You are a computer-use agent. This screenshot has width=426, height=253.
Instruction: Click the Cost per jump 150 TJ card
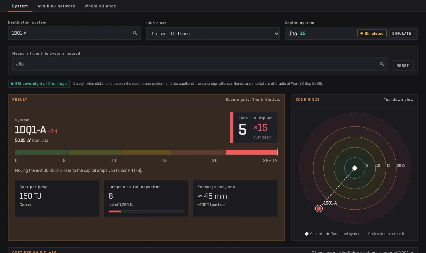tap(58, 198)
